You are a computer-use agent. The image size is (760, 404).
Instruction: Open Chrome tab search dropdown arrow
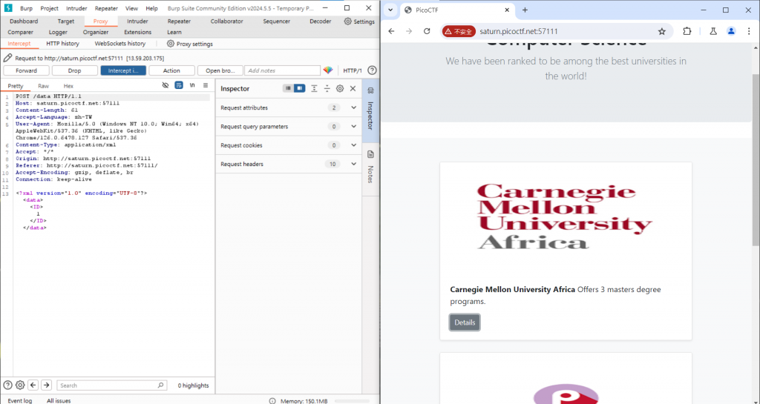pos(390,10)
